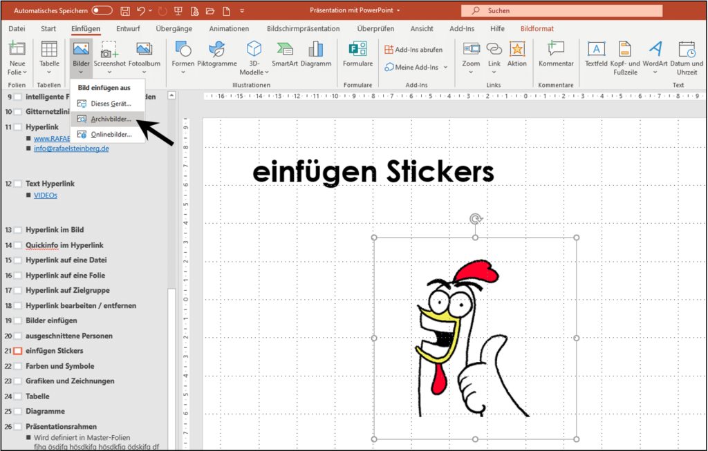Open the Übergänge tab
708x451 pixels.
pos(174,28)
